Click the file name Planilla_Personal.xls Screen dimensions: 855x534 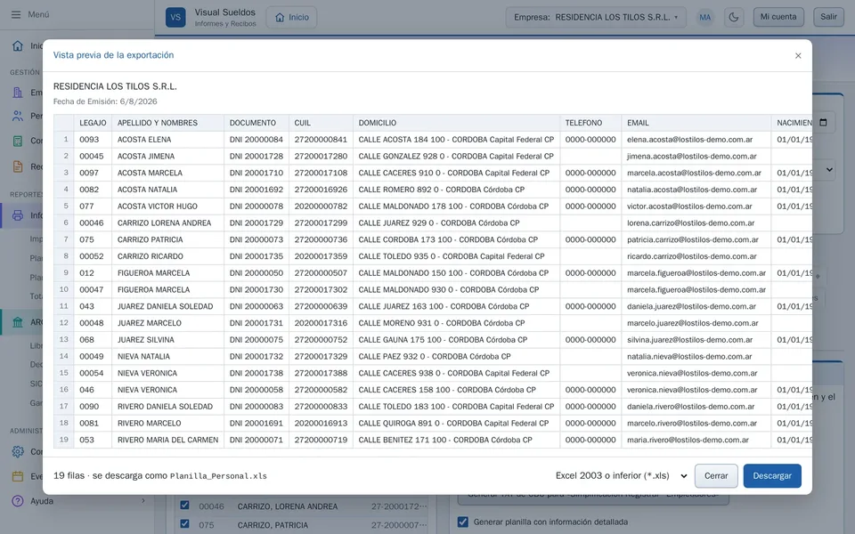(x=218, y=476)
